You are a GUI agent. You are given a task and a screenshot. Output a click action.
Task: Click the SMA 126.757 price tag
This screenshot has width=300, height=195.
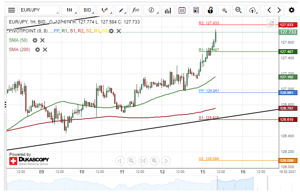point(288,108)
